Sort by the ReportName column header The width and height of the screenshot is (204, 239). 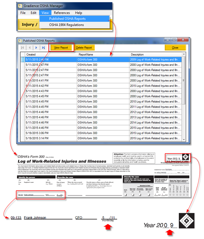pyautogui.click(x=103, y=55)
